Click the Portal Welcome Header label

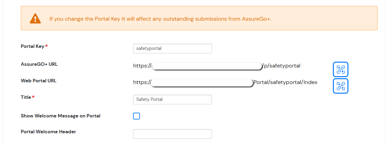[x=48, y=132]
